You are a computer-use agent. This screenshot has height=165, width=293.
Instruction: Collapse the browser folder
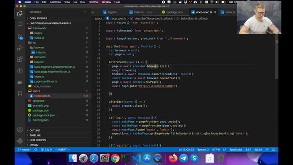click(39, 48)
